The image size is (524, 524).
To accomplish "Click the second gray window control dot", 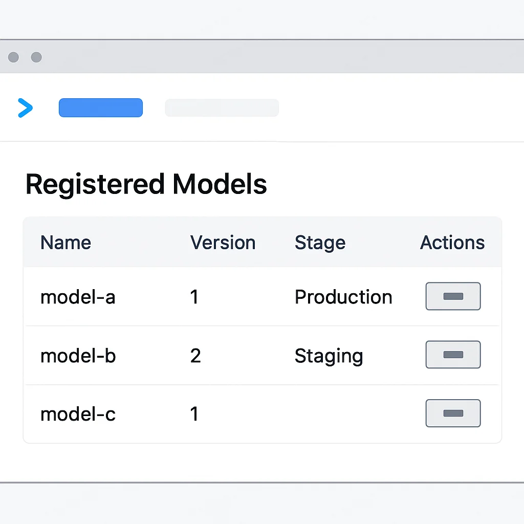I will pos(36,57).
